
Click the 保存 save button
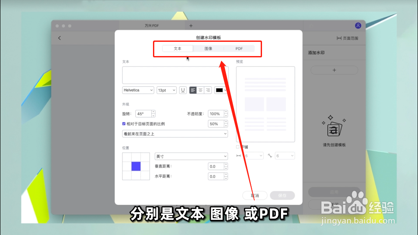tap(282, 195)
